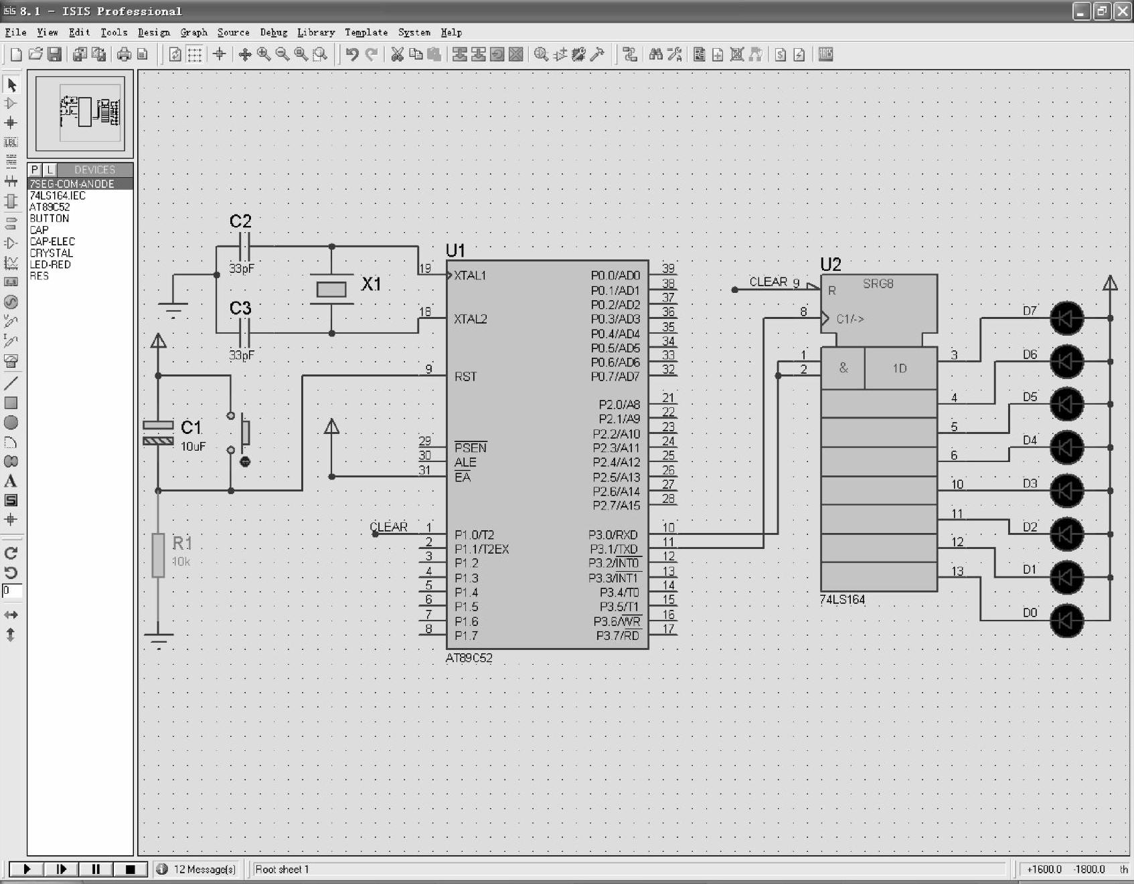Click the Rotate Clockwise icon

click(x=11, y=553)
